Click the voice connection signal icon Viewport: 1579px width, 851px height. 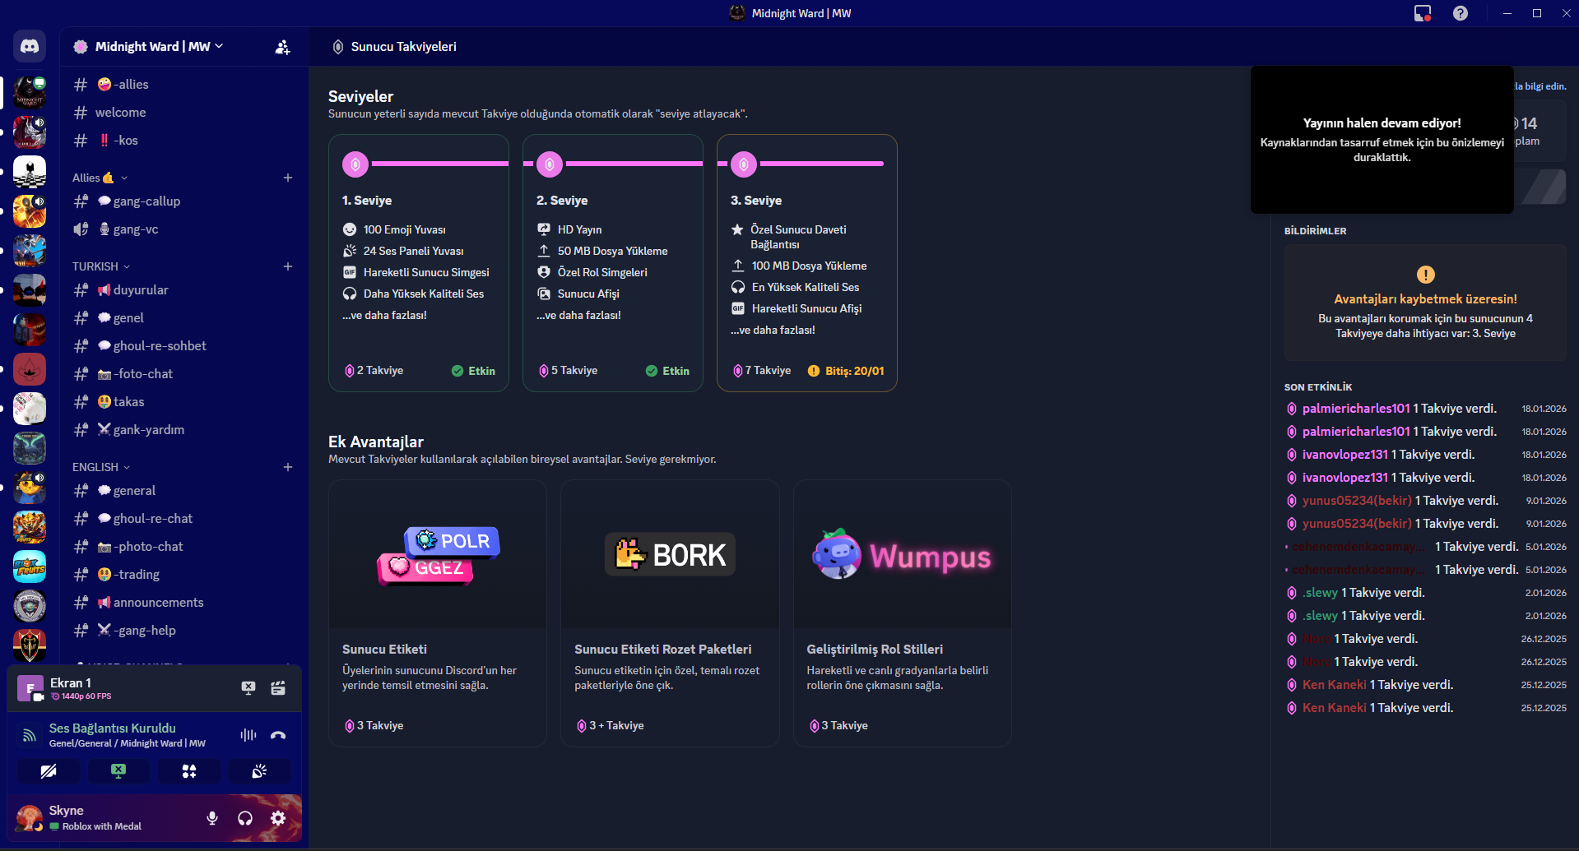pos(30,735)
